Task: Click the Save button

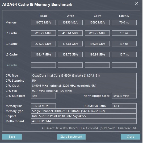Action: (x=12, y=137)
